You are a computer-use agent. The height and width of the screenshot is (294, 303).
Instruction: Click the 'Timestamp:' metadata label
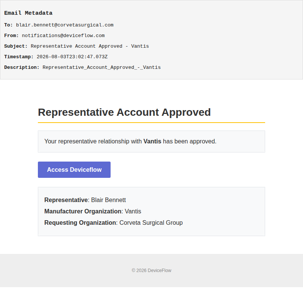tap(19, 57)
